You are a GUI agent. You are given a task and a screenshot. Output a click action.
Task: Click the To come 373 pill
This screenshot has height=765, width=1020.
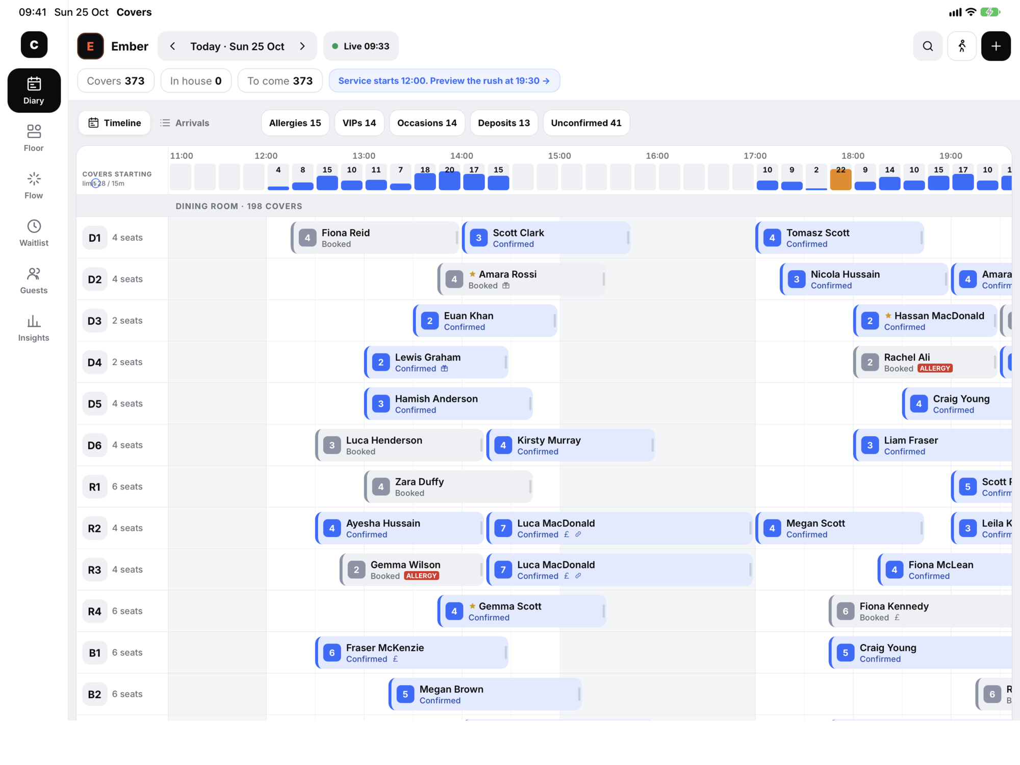(280, 81)
